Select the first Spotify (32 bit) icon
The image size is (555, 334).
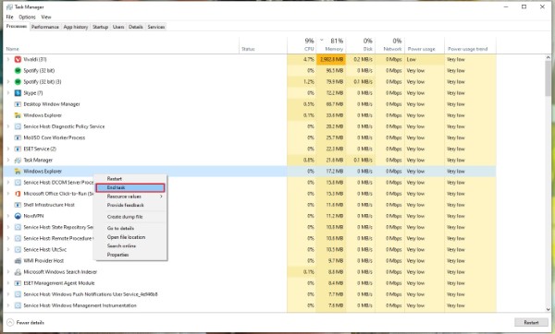18,71
